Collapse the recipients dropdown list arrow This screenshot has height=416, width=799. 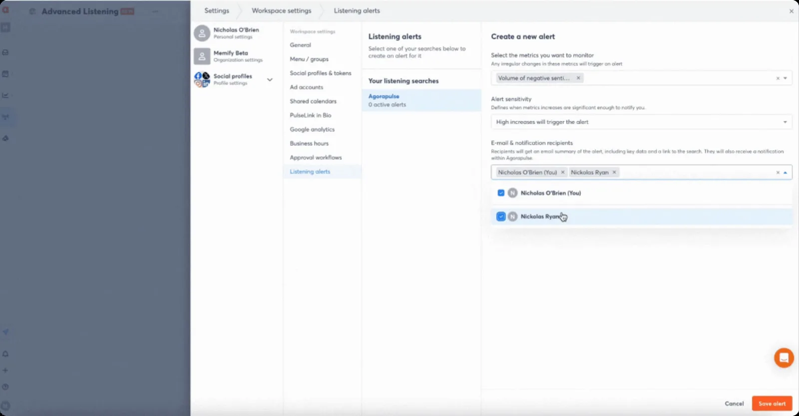point(786,173)
